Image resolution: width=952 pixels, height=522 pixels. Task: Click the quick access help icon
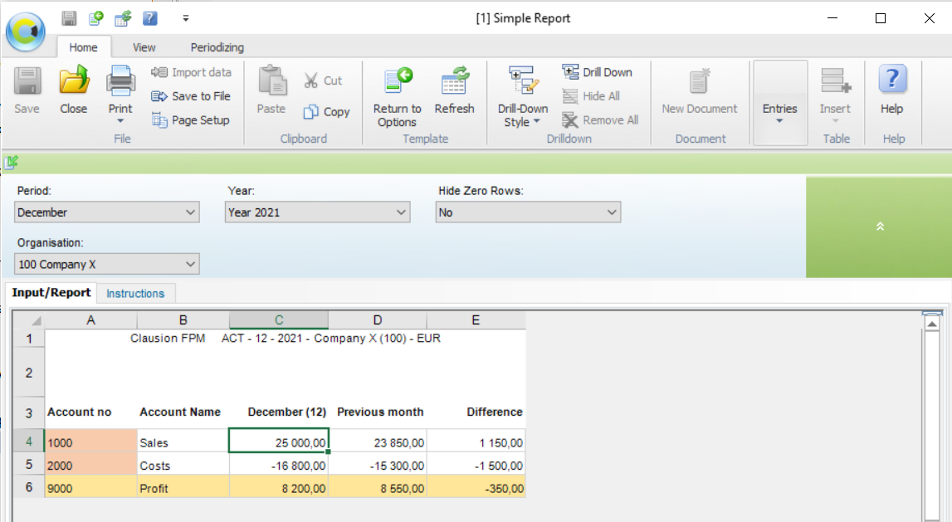point(150,18)
